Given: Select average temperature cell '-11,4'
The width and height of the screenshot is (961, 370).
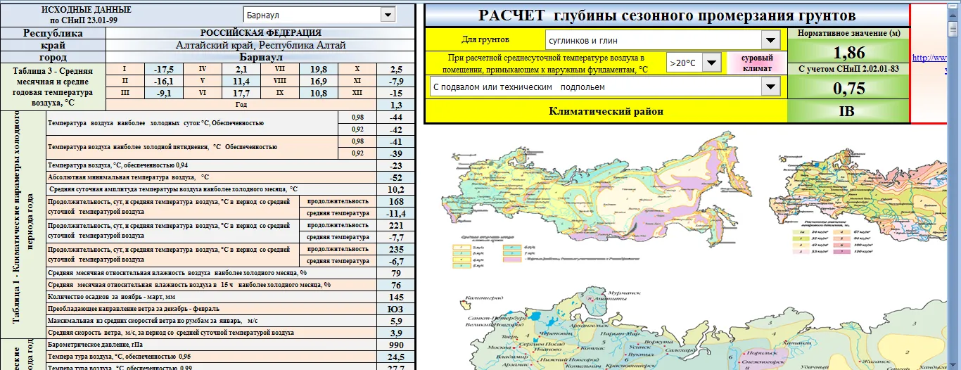Looking at the screenshot, I should tap(396, 213).
